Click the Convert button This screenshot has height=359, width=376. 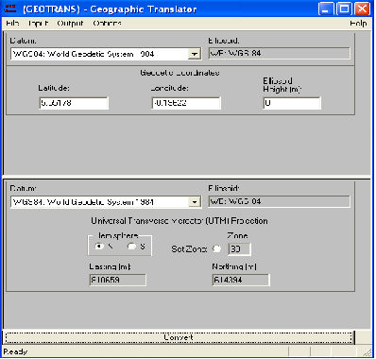point(179,337)
